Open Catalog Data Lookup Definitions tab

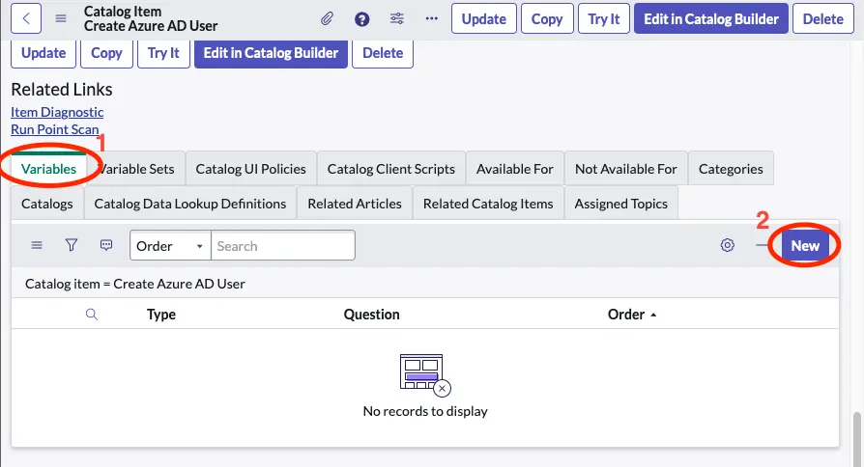[190, 204]
